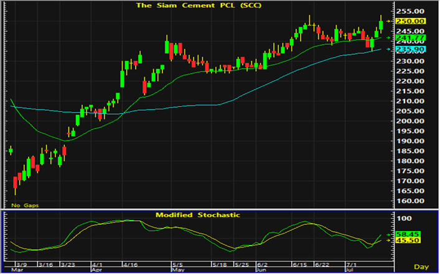Viewport: 440px width, 274px height.
Task: Click the 58.45 green stochastic value label
Action: [x=408, y=234]
